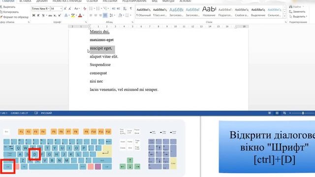Open the underline style dropdown arrow

pos(46,15)
